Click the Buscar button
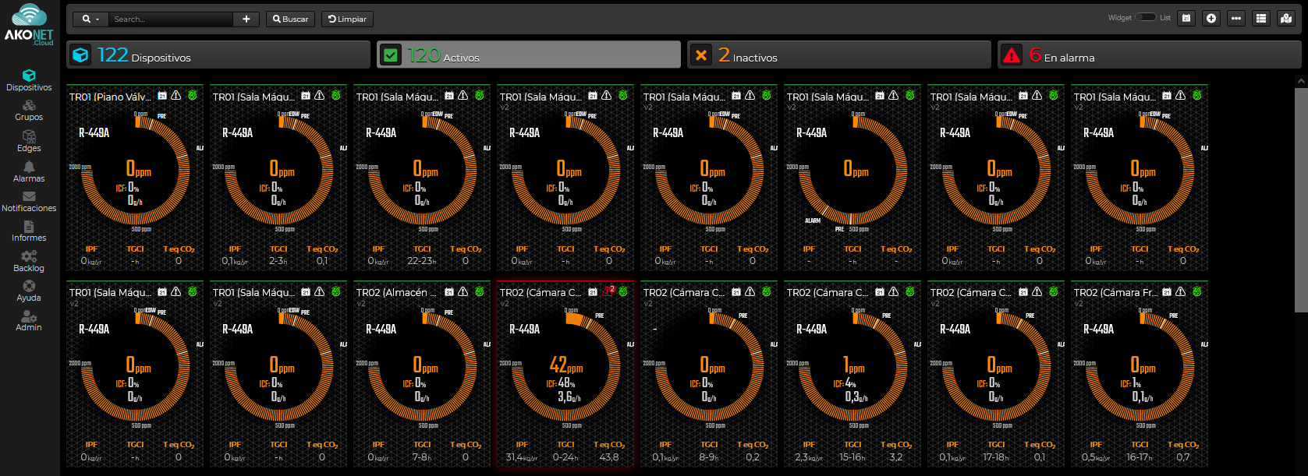This screenshot has height=476, width=1308. click(x=290, y=19)
